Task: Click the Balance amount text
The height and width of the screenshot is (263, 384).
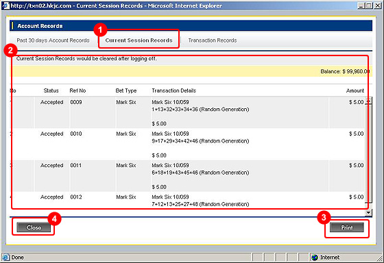Action: (345, 71)
